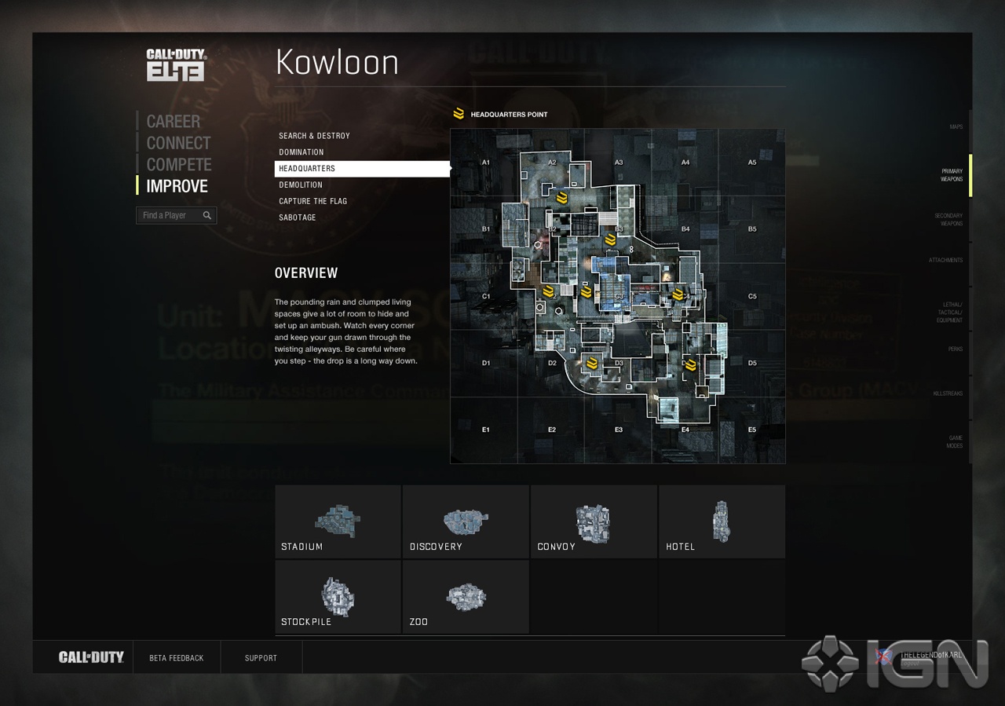
Task: Switch to Domination mode
Action: [301, 152]
